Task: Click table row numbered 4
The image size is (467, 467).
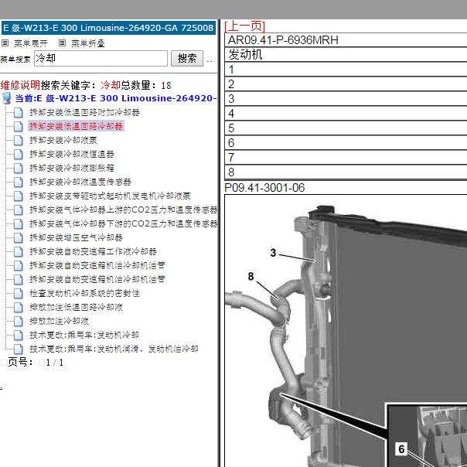Action: pos(346,114)
